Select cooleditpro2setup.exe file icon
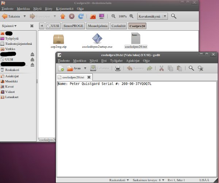This screenshot has width=219, height=183. click(97, 41)
